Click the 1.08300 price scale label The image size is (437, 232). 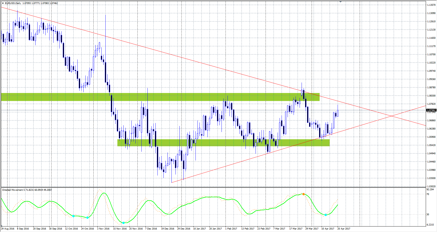(x=431, y=96)
